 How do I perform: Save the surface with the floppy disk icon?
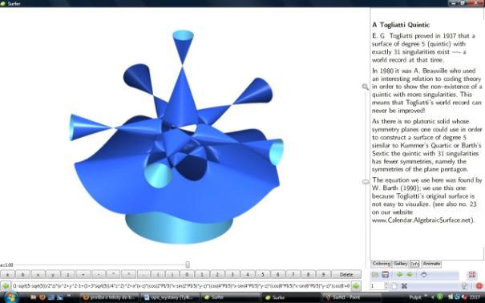pyautogui.click(x=385, y=275)
